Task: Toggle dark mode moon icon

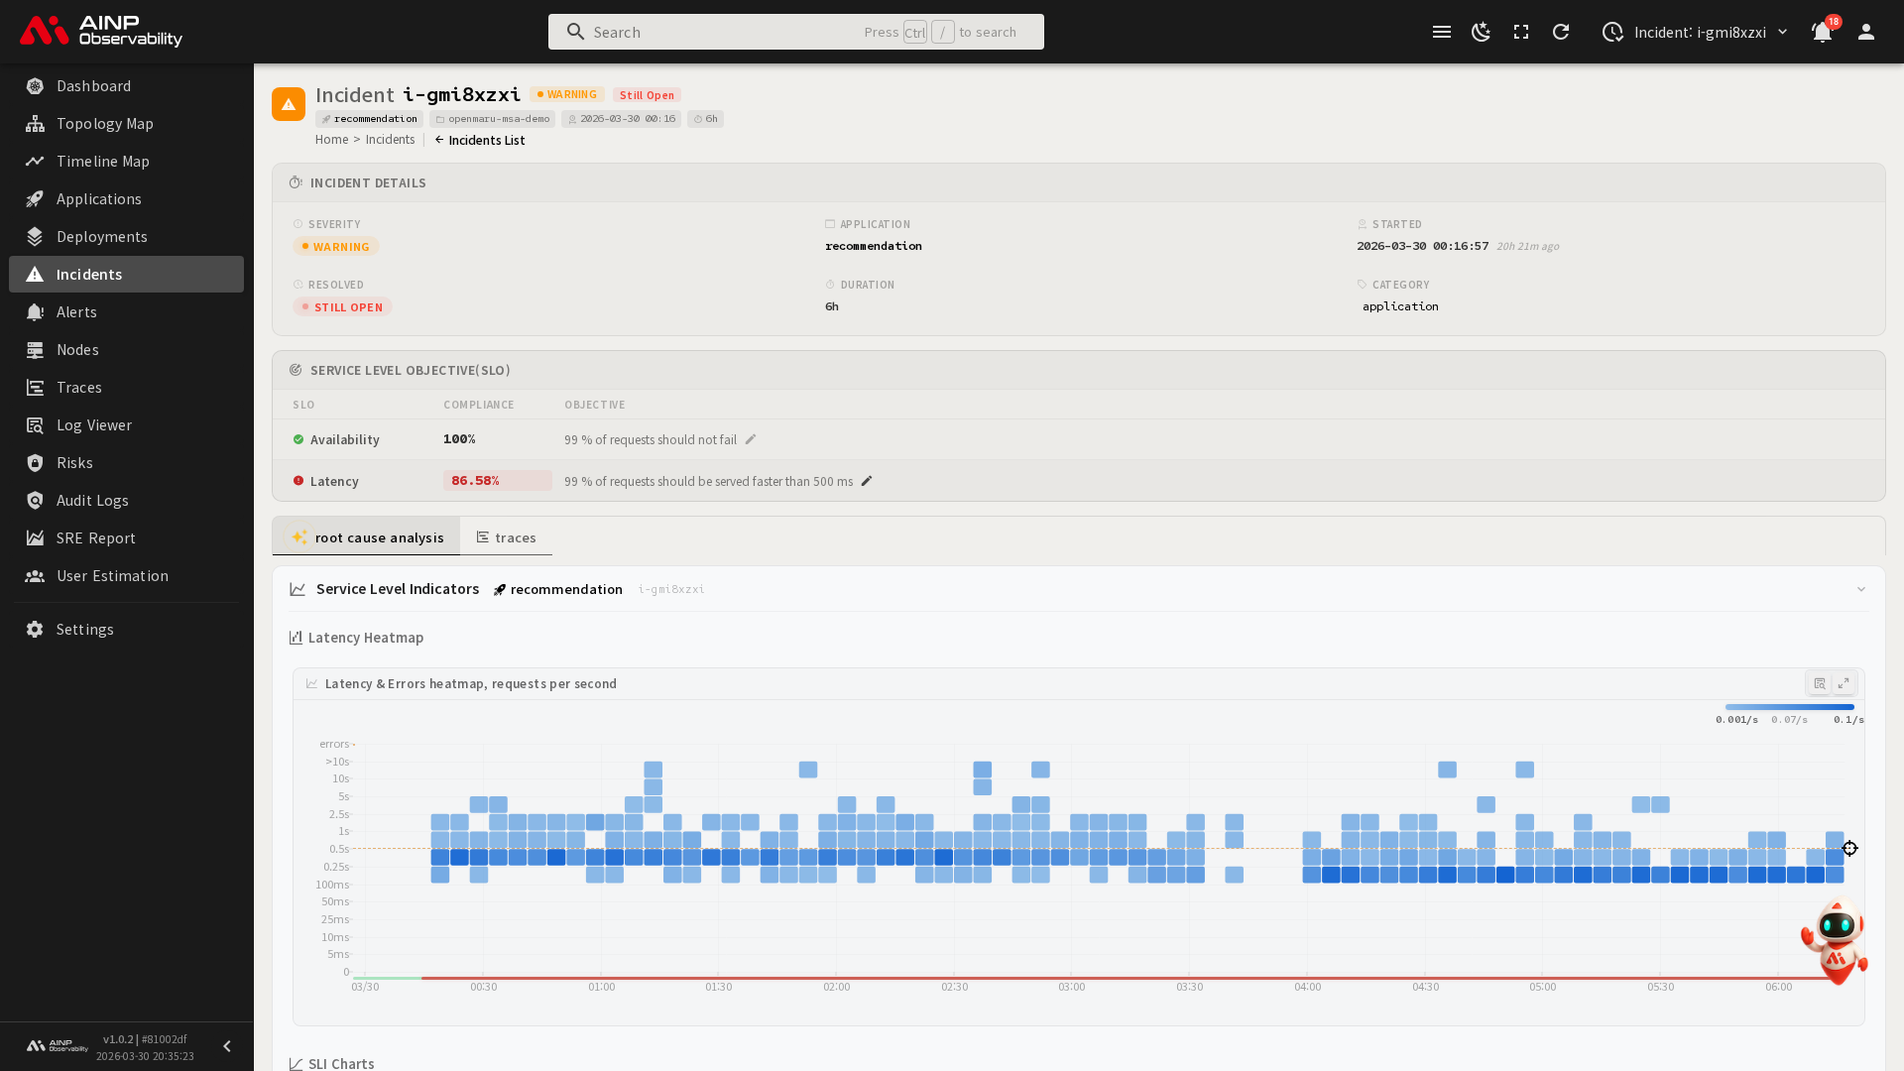Action: click(1481, 32)
